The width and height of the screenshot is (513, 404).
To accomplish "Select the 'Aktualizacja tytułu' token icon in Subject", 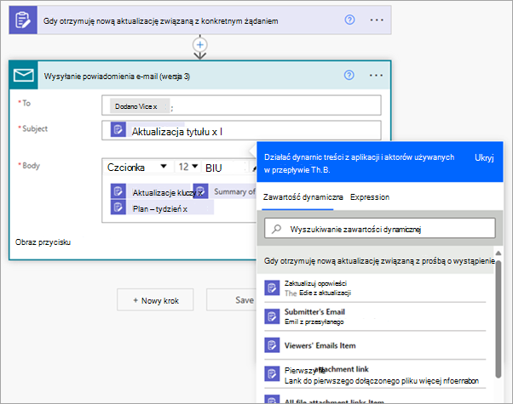I will pos(118,129).
